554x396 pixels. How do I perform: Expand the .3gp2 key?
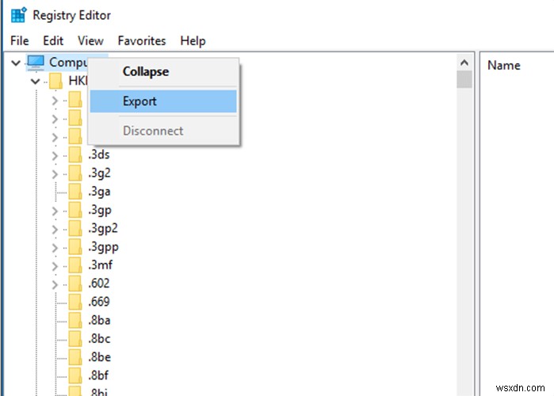[55, 229]
